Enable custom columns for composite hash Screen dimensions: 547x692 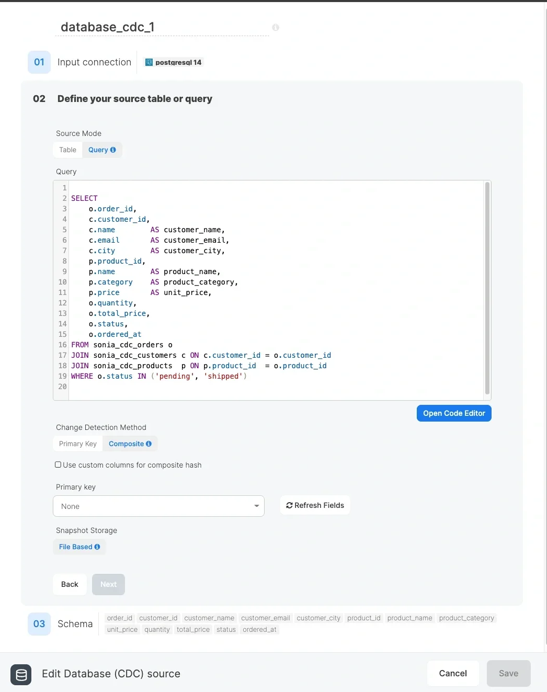click(58, 464)
